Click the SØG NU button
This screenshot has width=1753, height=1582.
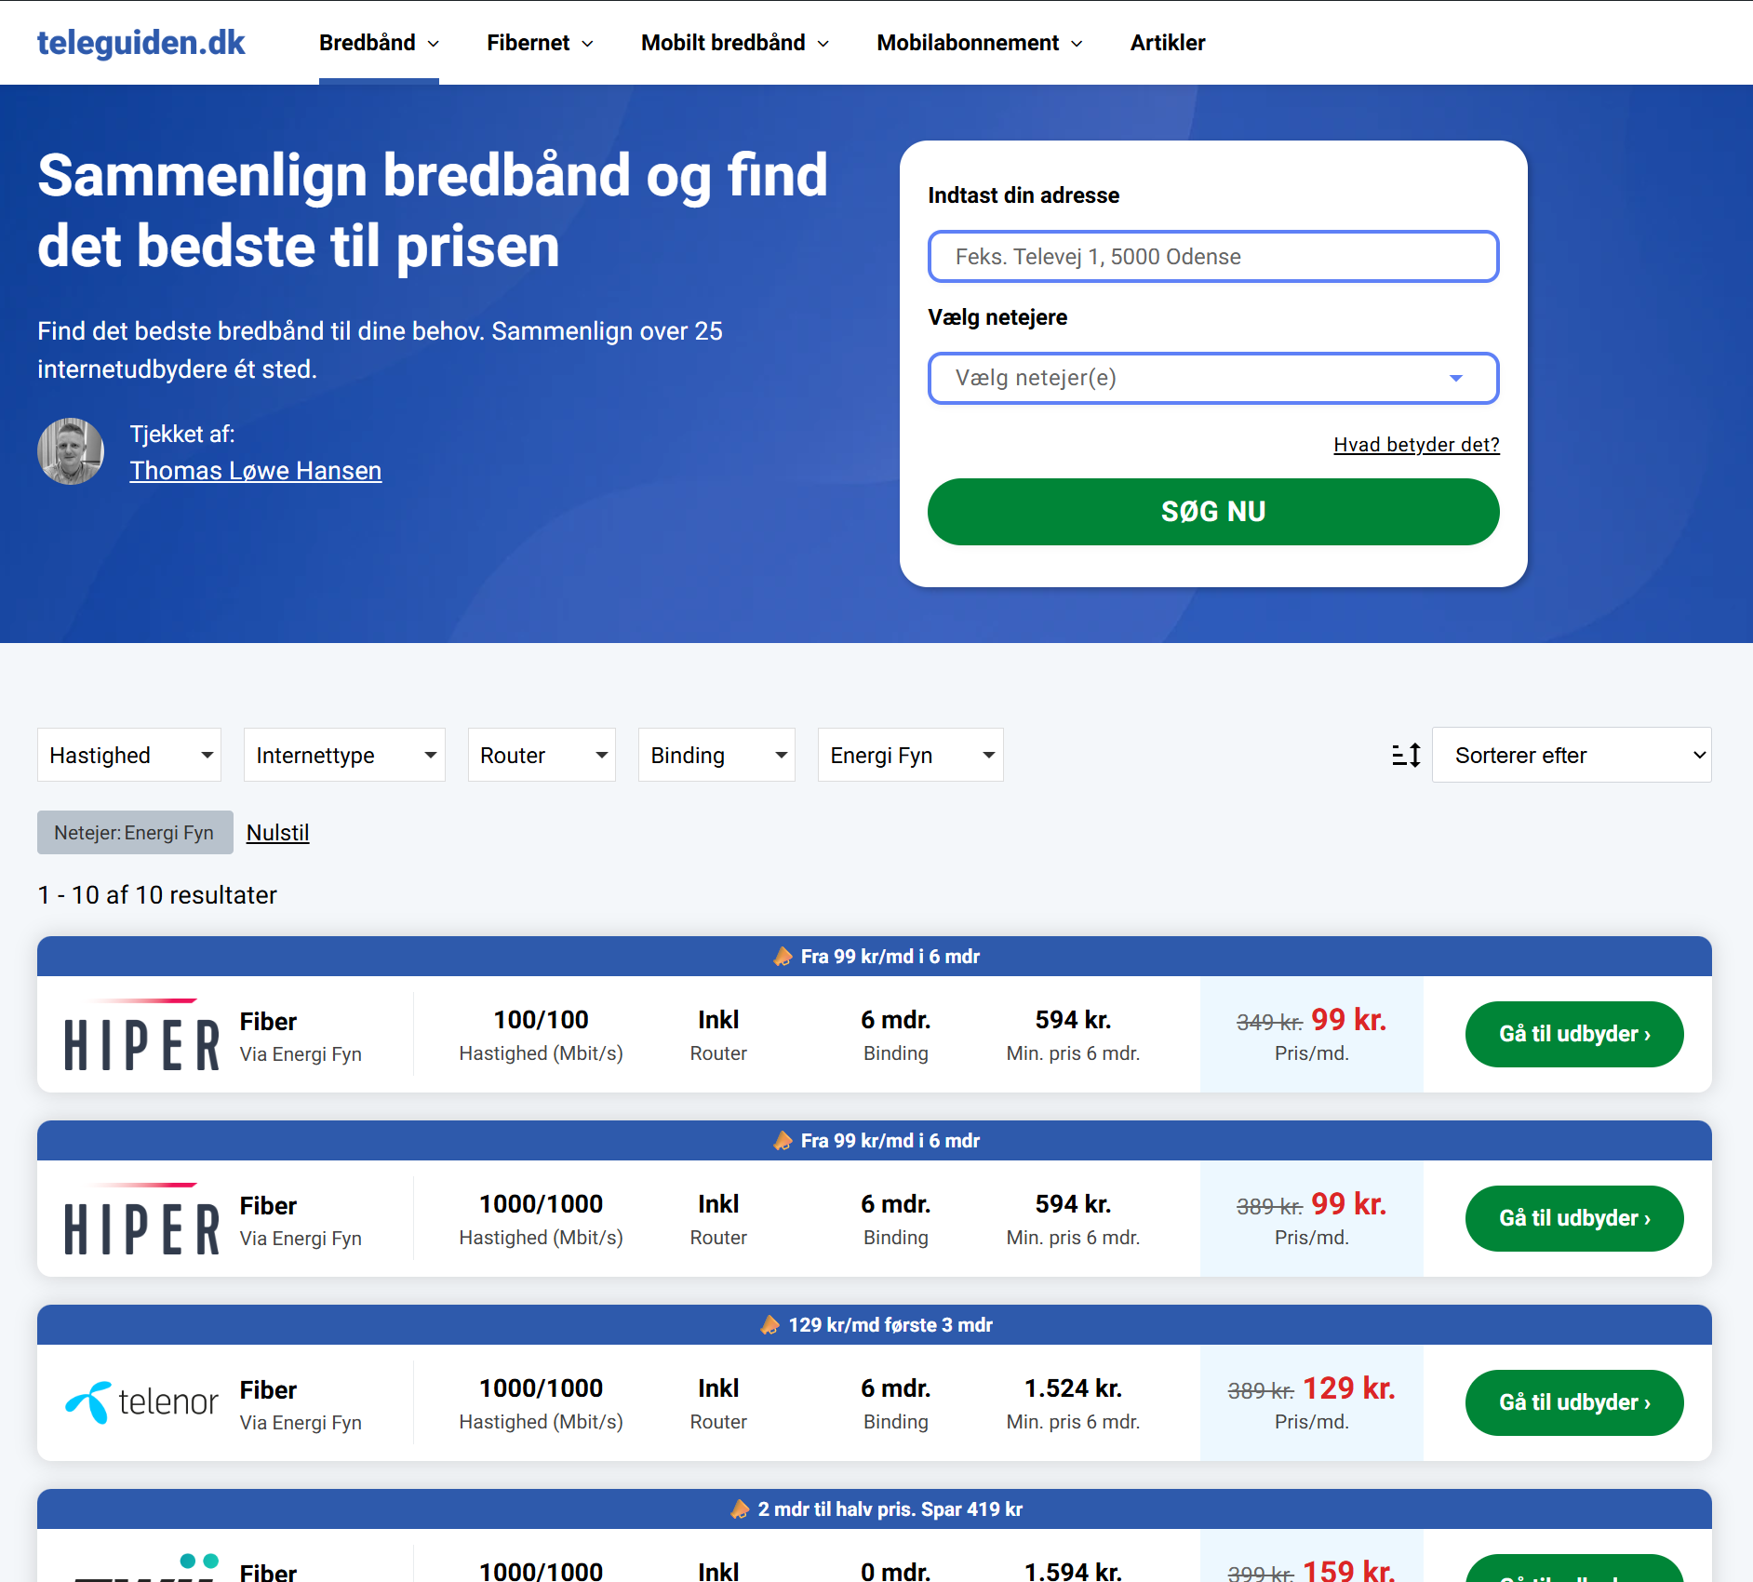tap(1213, 512)
